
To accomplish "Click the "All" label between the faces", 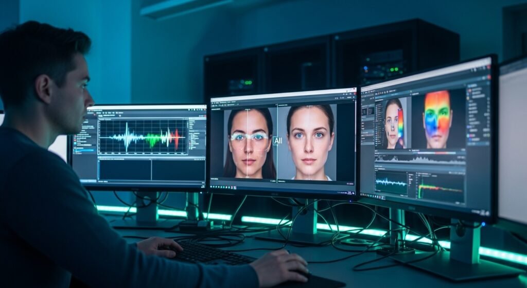I will 278,141.
